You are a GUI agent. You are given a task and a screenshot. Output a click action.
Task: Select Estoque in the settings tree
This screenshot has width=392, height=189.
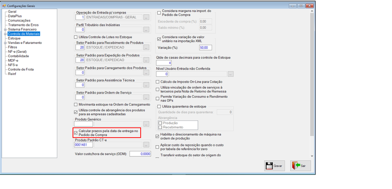(x=14, y=39)
